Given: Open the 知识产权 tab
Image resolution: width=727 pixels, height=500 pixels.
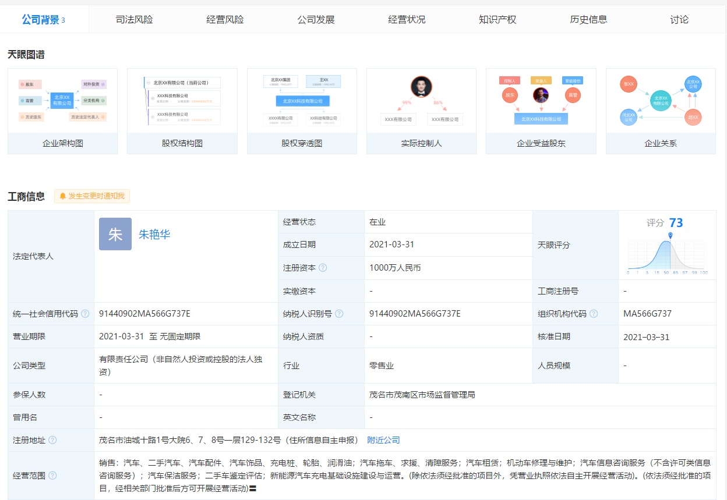Looking at the screenshot, I should pos(497,19).
